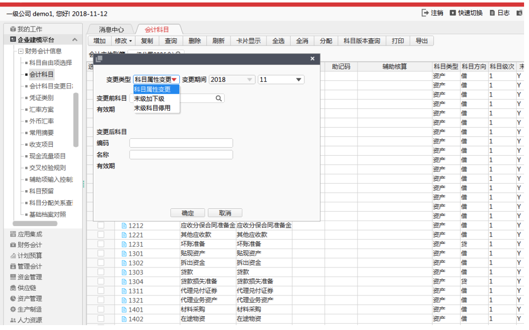Open 科目自由项选择 in the tree
The image size is (529, 330).
tap(51, 63)
